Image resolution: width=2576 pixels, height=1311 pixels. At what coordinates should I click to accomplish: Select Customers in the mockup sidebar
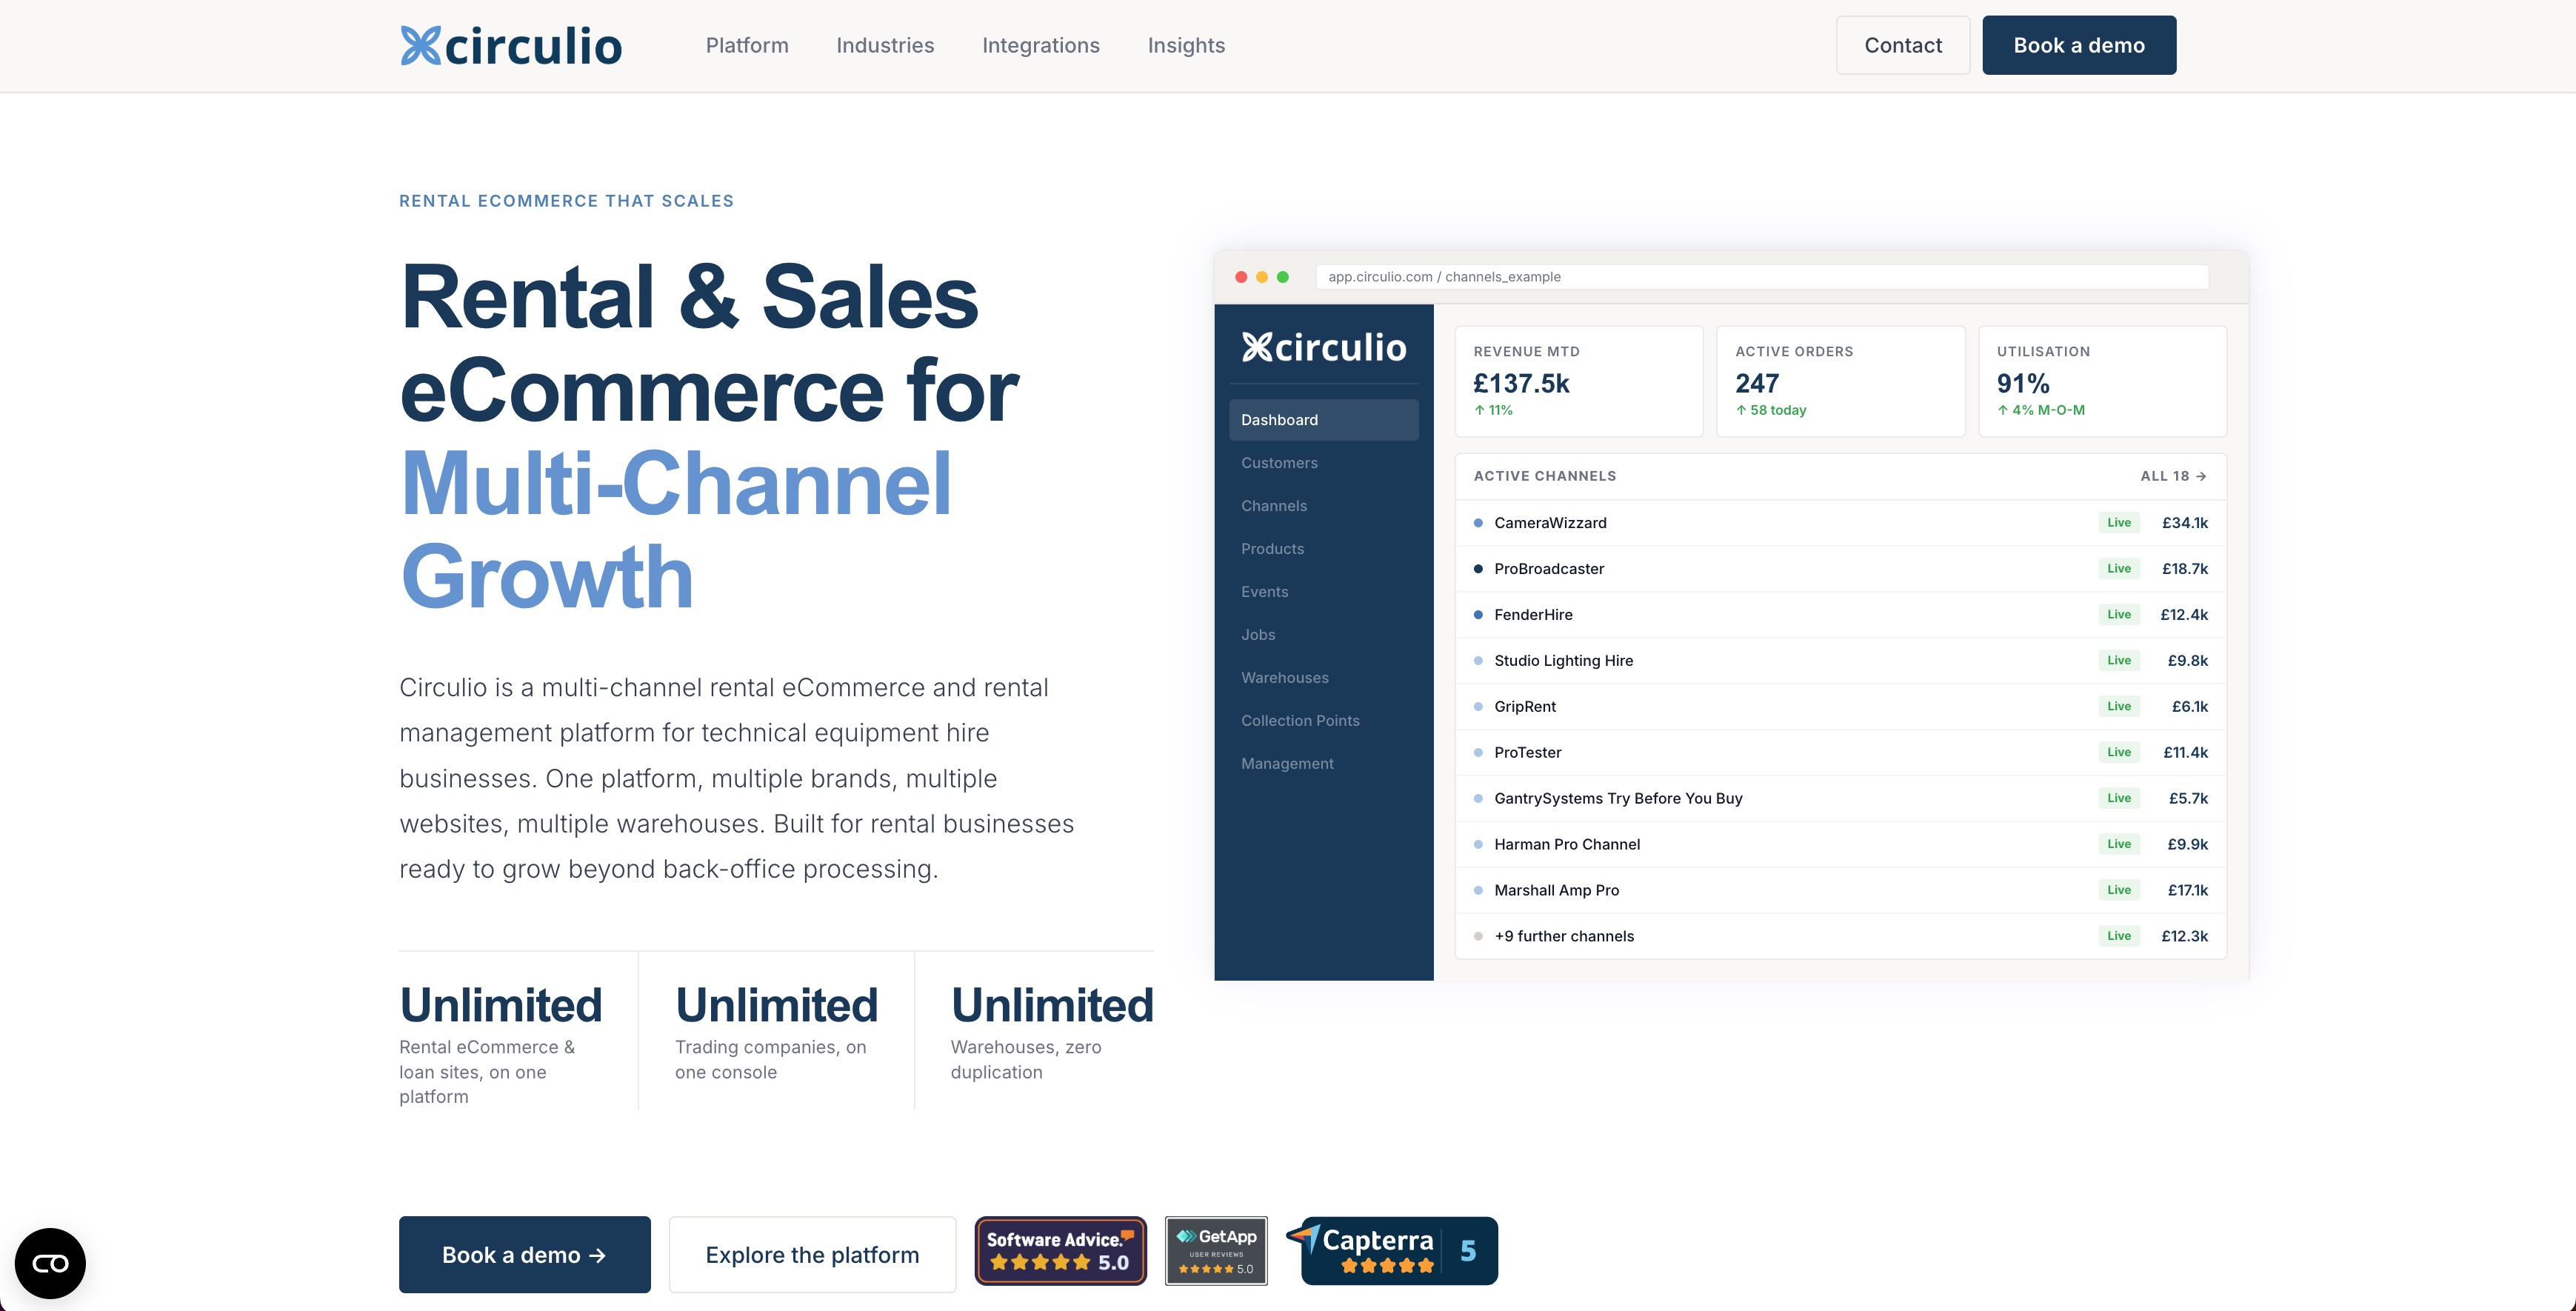[x=1324, y=463]
